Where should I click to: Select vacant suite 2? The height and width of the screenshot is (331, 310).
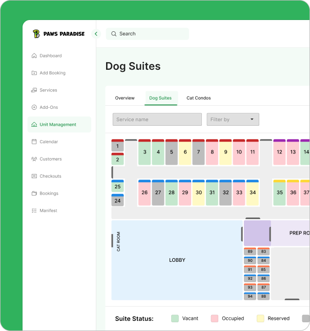click(x=117, y=159)
